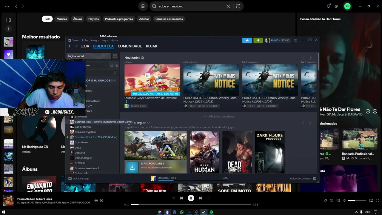Screen dimensions: 382x215
Task: Toggle Spotify queue view
Action: click(332, 200)
